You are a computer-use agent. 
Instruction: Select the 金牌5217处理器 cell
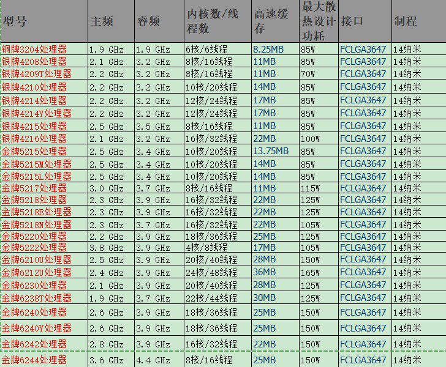(44, 188)
